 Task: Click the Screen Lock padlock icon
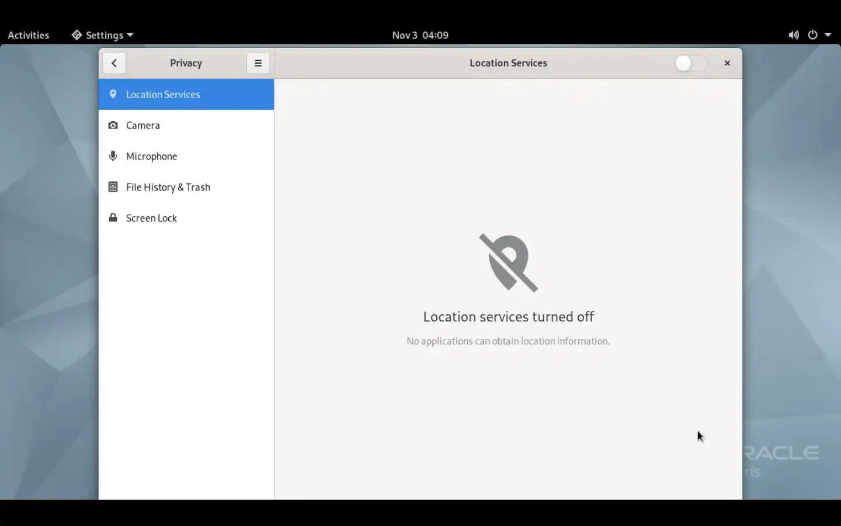[113, 218]
